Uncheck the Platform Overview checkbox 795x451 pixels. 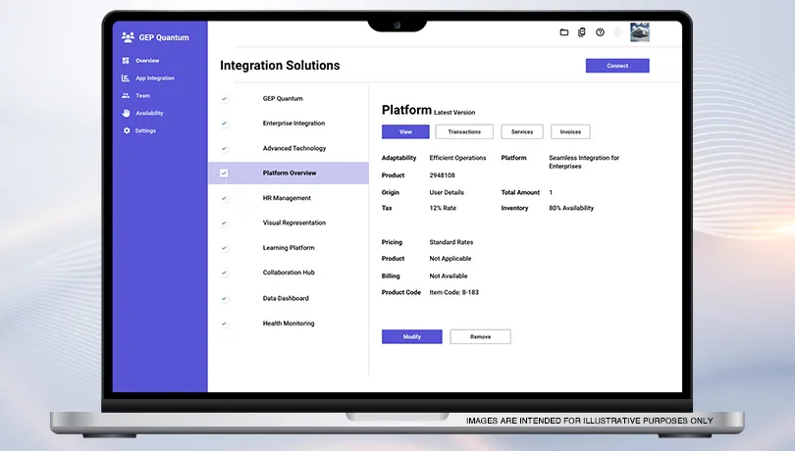[x=224, y=174]
